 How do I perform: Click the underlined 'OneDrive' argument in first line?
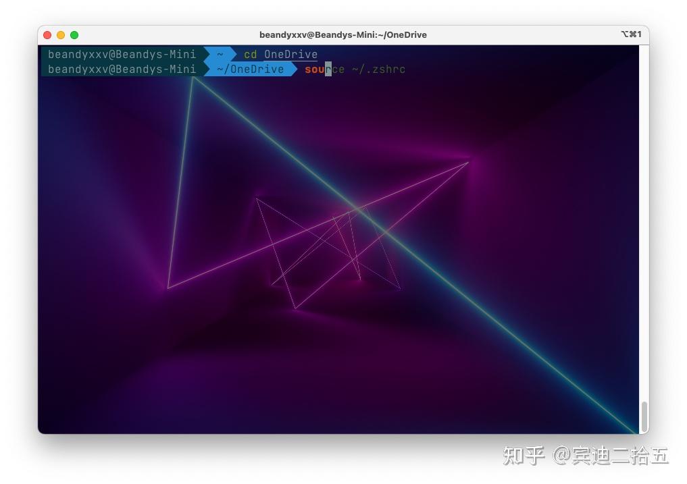(291, 54)
